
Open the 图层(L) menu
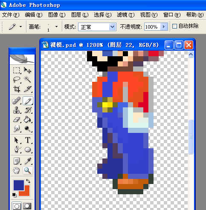80,15
